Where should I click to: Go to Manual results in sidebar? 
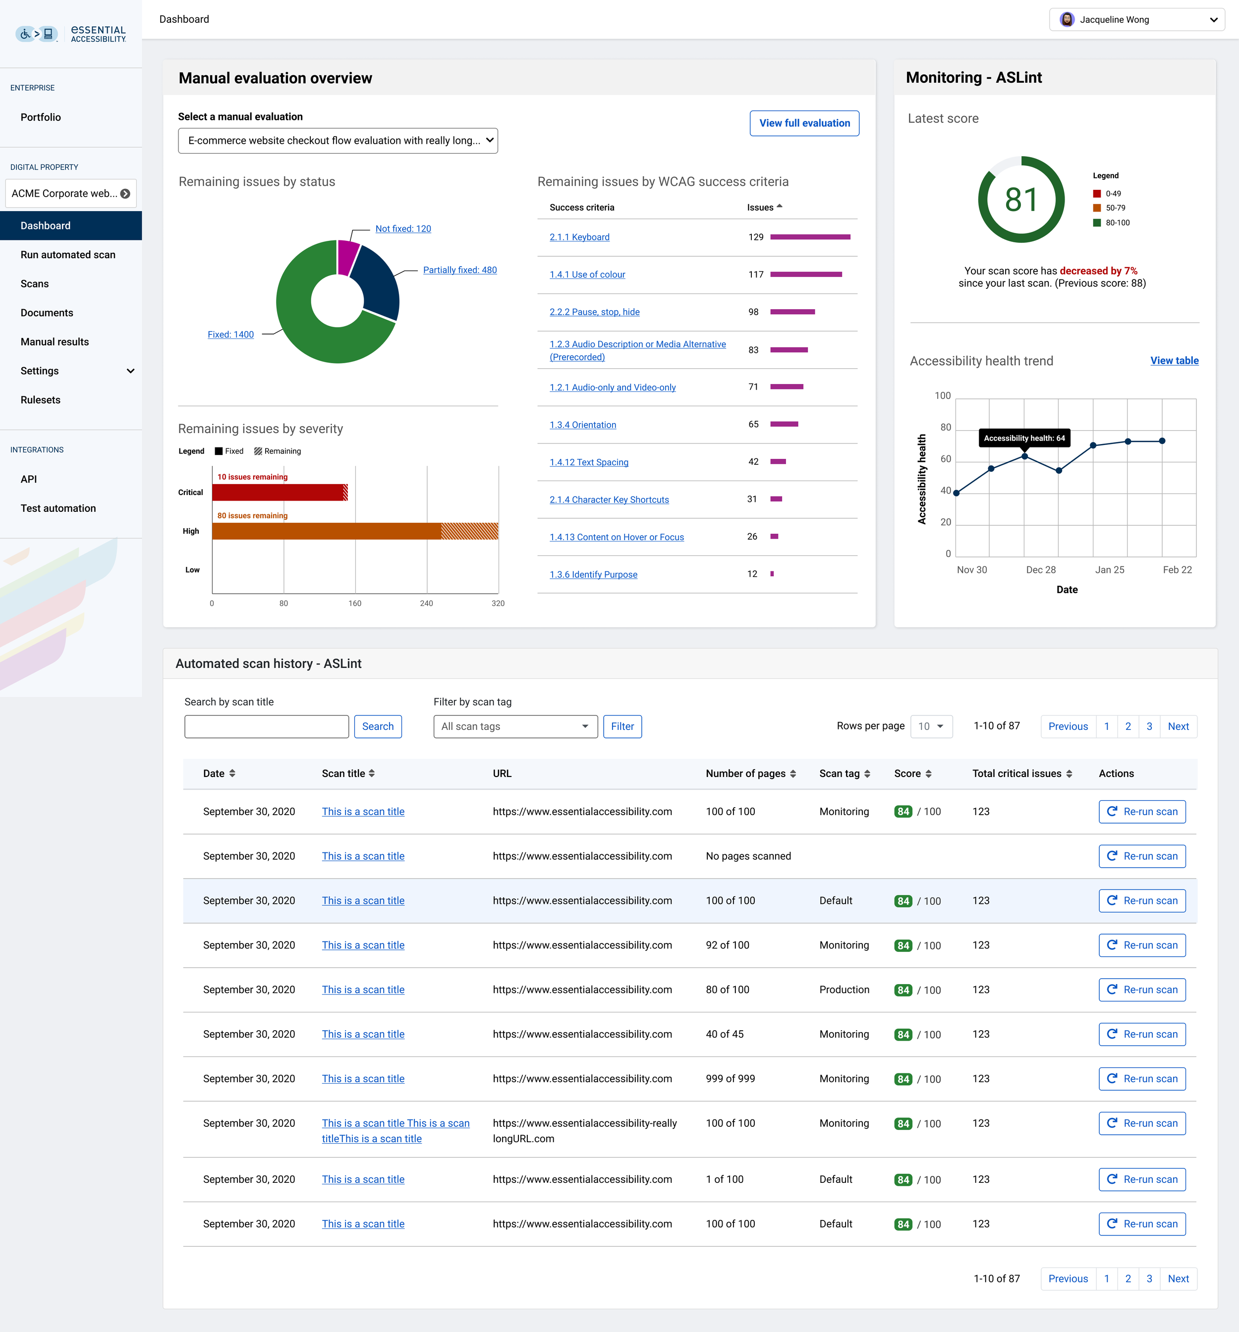(55, 342)
